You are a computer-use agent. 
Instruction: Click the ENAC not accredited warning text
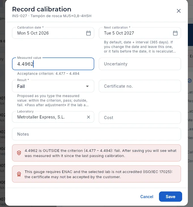tap(98, 174)
